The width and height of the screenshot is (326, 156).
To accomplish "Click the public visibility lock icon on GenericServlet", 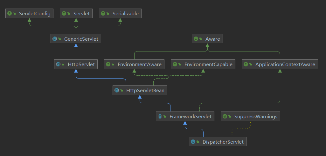I will click(60, 39).
